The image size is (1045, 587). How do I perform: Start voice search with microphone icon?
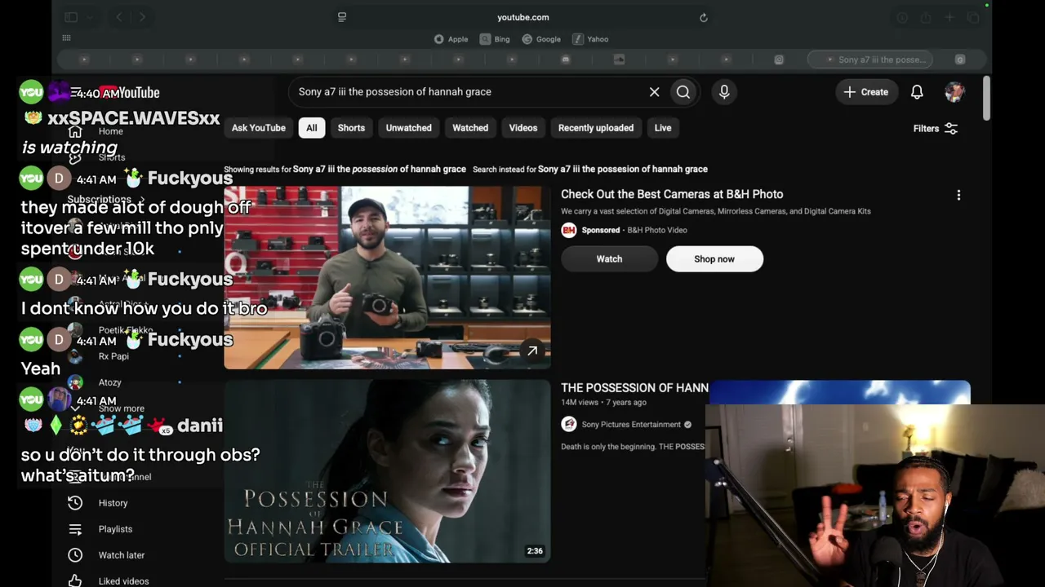pyautogui.click(x=724, y=92)
